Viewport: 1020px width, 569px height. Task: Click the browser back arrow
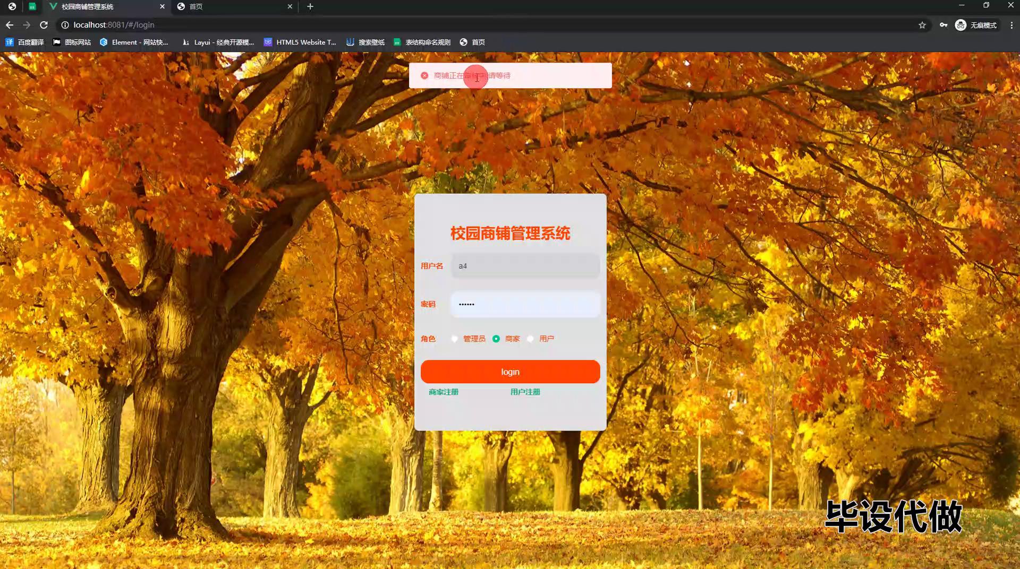[10, 25]
